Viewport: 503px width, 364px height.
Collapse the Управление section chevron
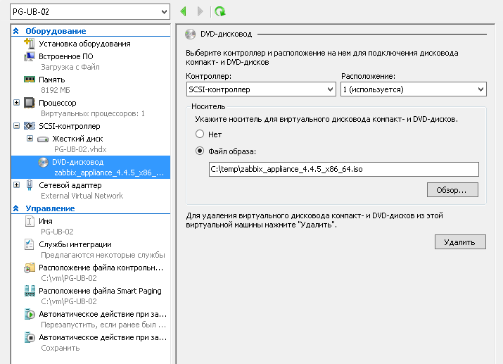[16, 208]
